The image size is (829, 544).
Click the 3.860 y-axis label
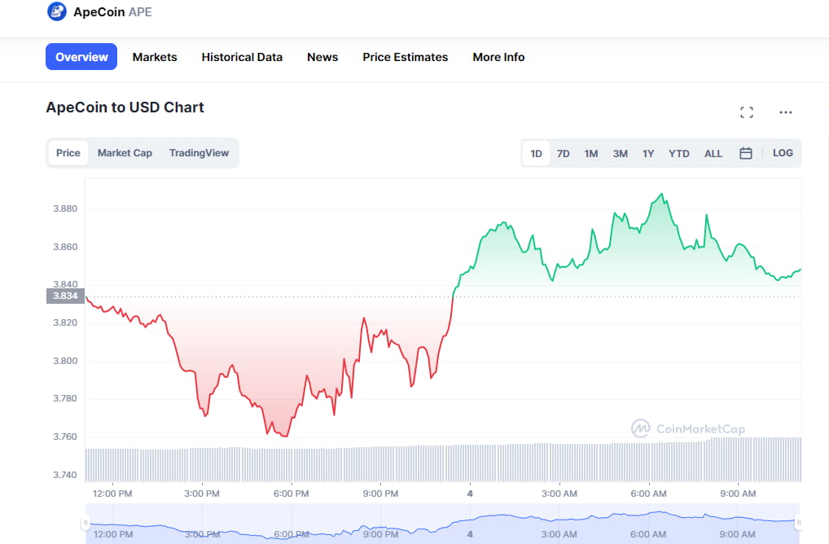65,247
